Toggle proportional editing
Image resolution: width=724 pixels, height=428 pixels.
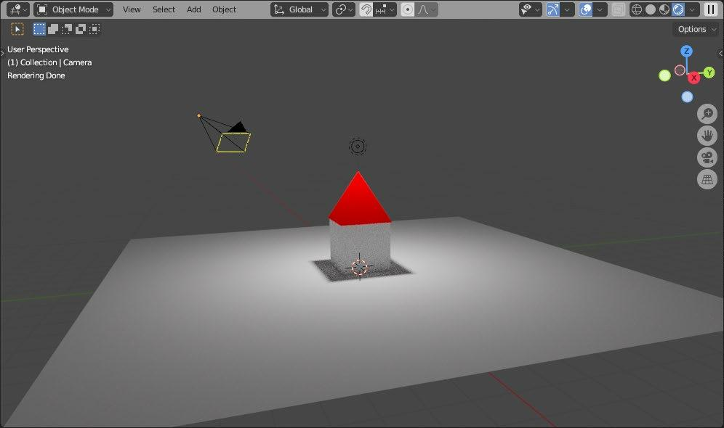click(x=408, y=9)
